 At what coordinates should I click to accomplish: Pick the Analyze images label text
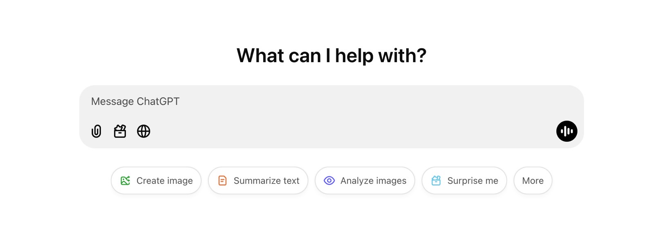tap(373, 181)
